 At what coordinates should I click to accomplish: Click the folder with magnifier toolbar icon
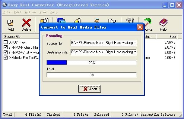click(x=44, y=20)
